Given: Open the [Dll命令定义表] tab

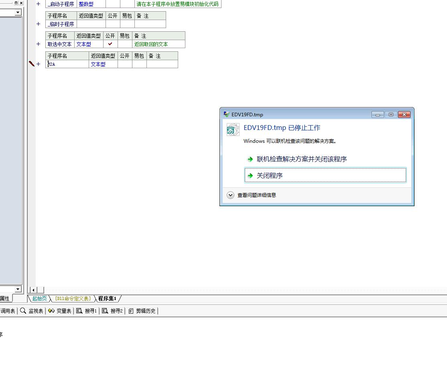Looking at the screenshot, I should pos(73,298).
